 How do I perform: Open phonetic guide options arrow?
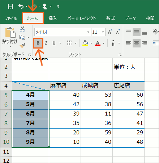[x=119, y=43]
